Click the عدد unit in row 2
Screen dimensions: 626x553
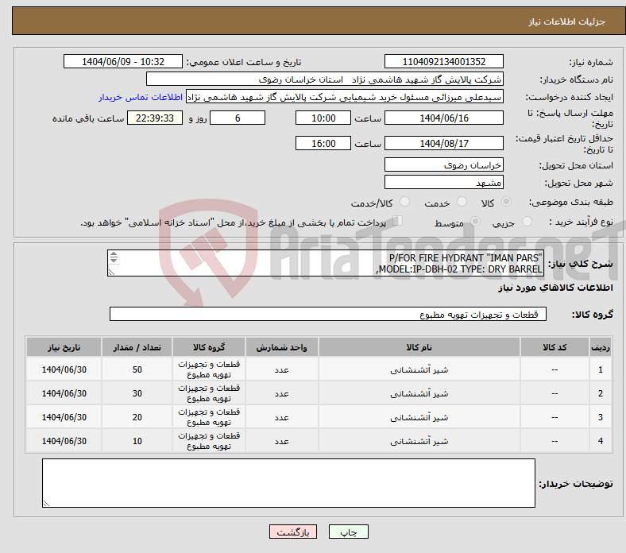pyautogui.click(x=281, y=393)
